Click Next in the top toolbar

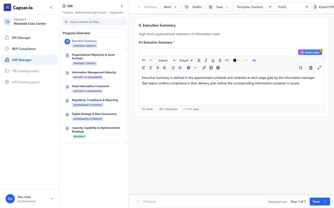click(x=171, y=7)
